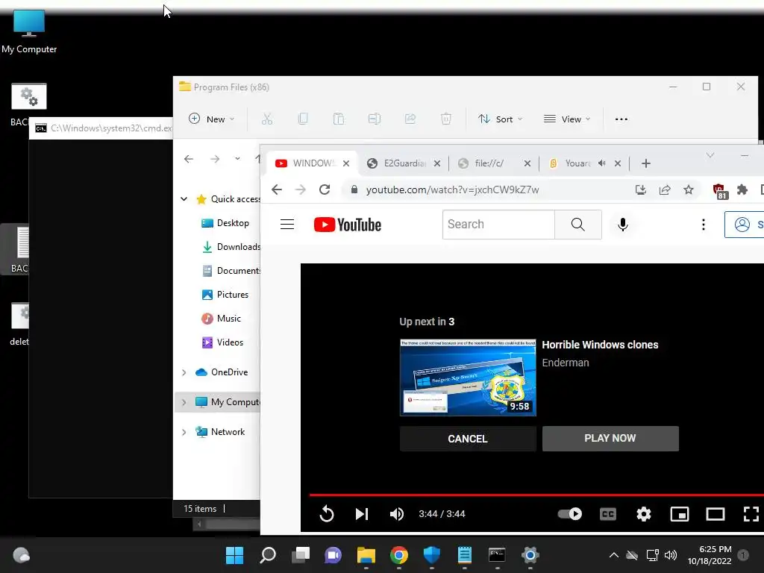Switch to the file://c/ tab
Image resolution: width=764 pixels, height=573 pixels.
[494, 163]
